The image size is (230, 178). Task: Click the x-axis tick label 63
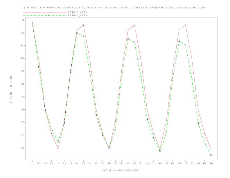(166, 163)
